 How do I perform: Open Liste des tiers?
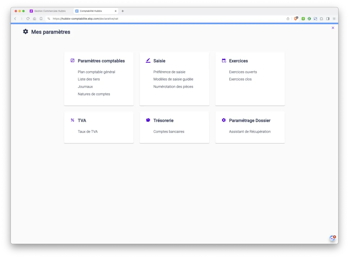(x=89, y=79)
